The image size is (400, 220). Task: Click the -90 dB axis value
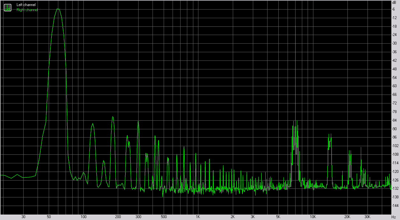[395, 129]
